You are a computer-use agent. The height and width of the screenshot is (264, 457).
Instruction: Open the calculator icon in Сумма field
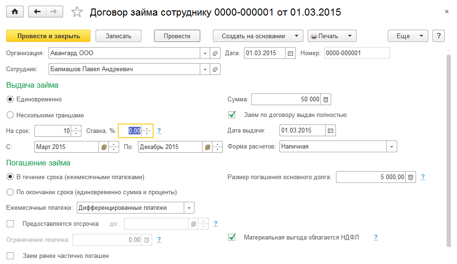(326, 99)
